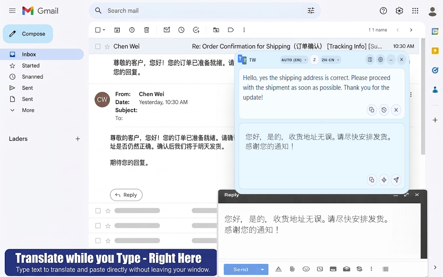Send the translation using the paper plane icon
The height and width of the screenshot is (277, 443).
click(396, 180)
